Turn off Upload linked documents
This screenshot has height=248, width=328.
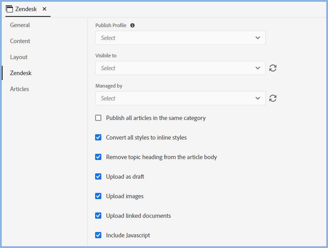click(x=99, y=216)
